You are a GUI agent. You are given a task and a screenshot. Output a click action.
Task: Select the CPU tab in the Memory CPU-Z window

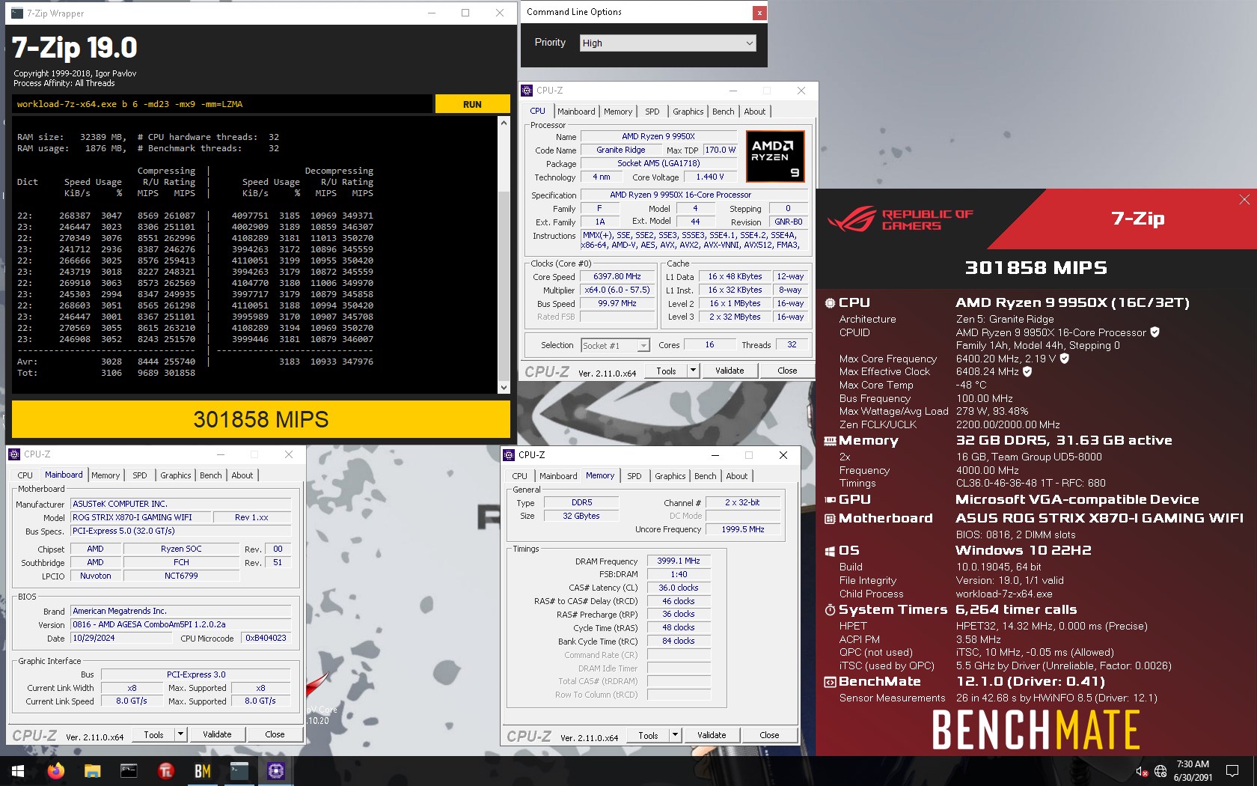519,476
